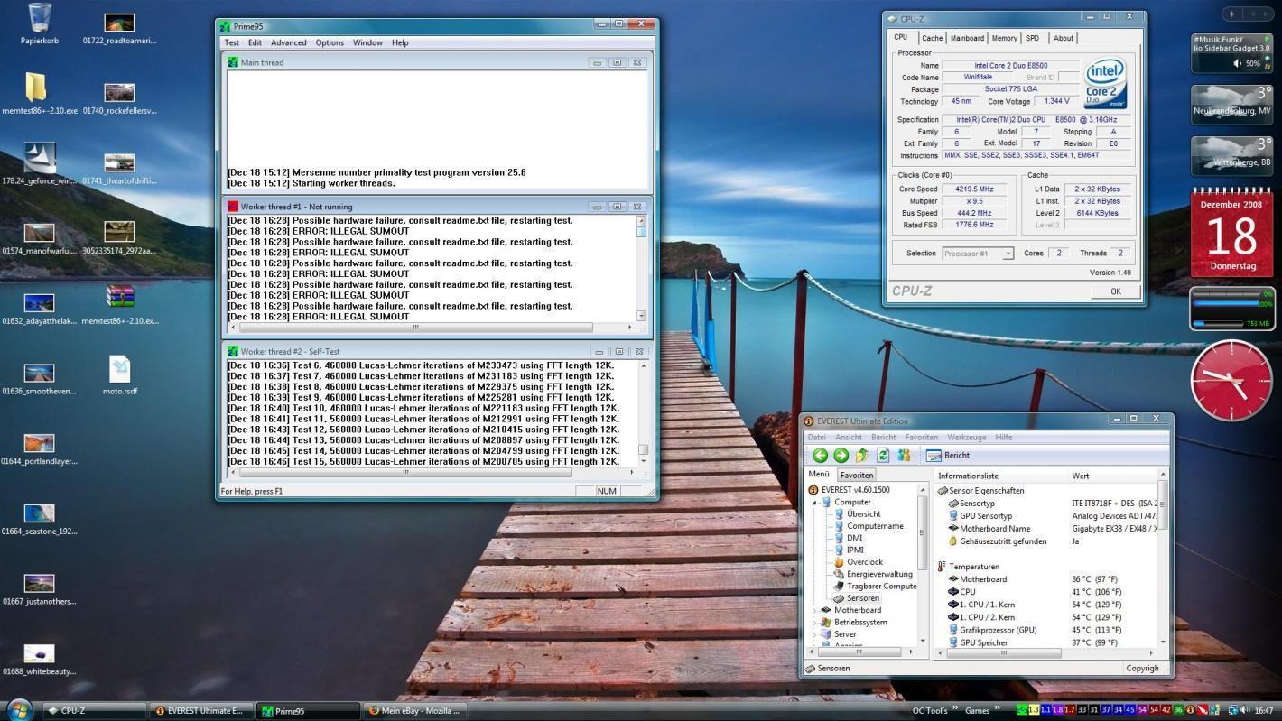
Task: Click the green play indicator in the Musik.FunkY gadget
Action: [x=1266, y=40]
